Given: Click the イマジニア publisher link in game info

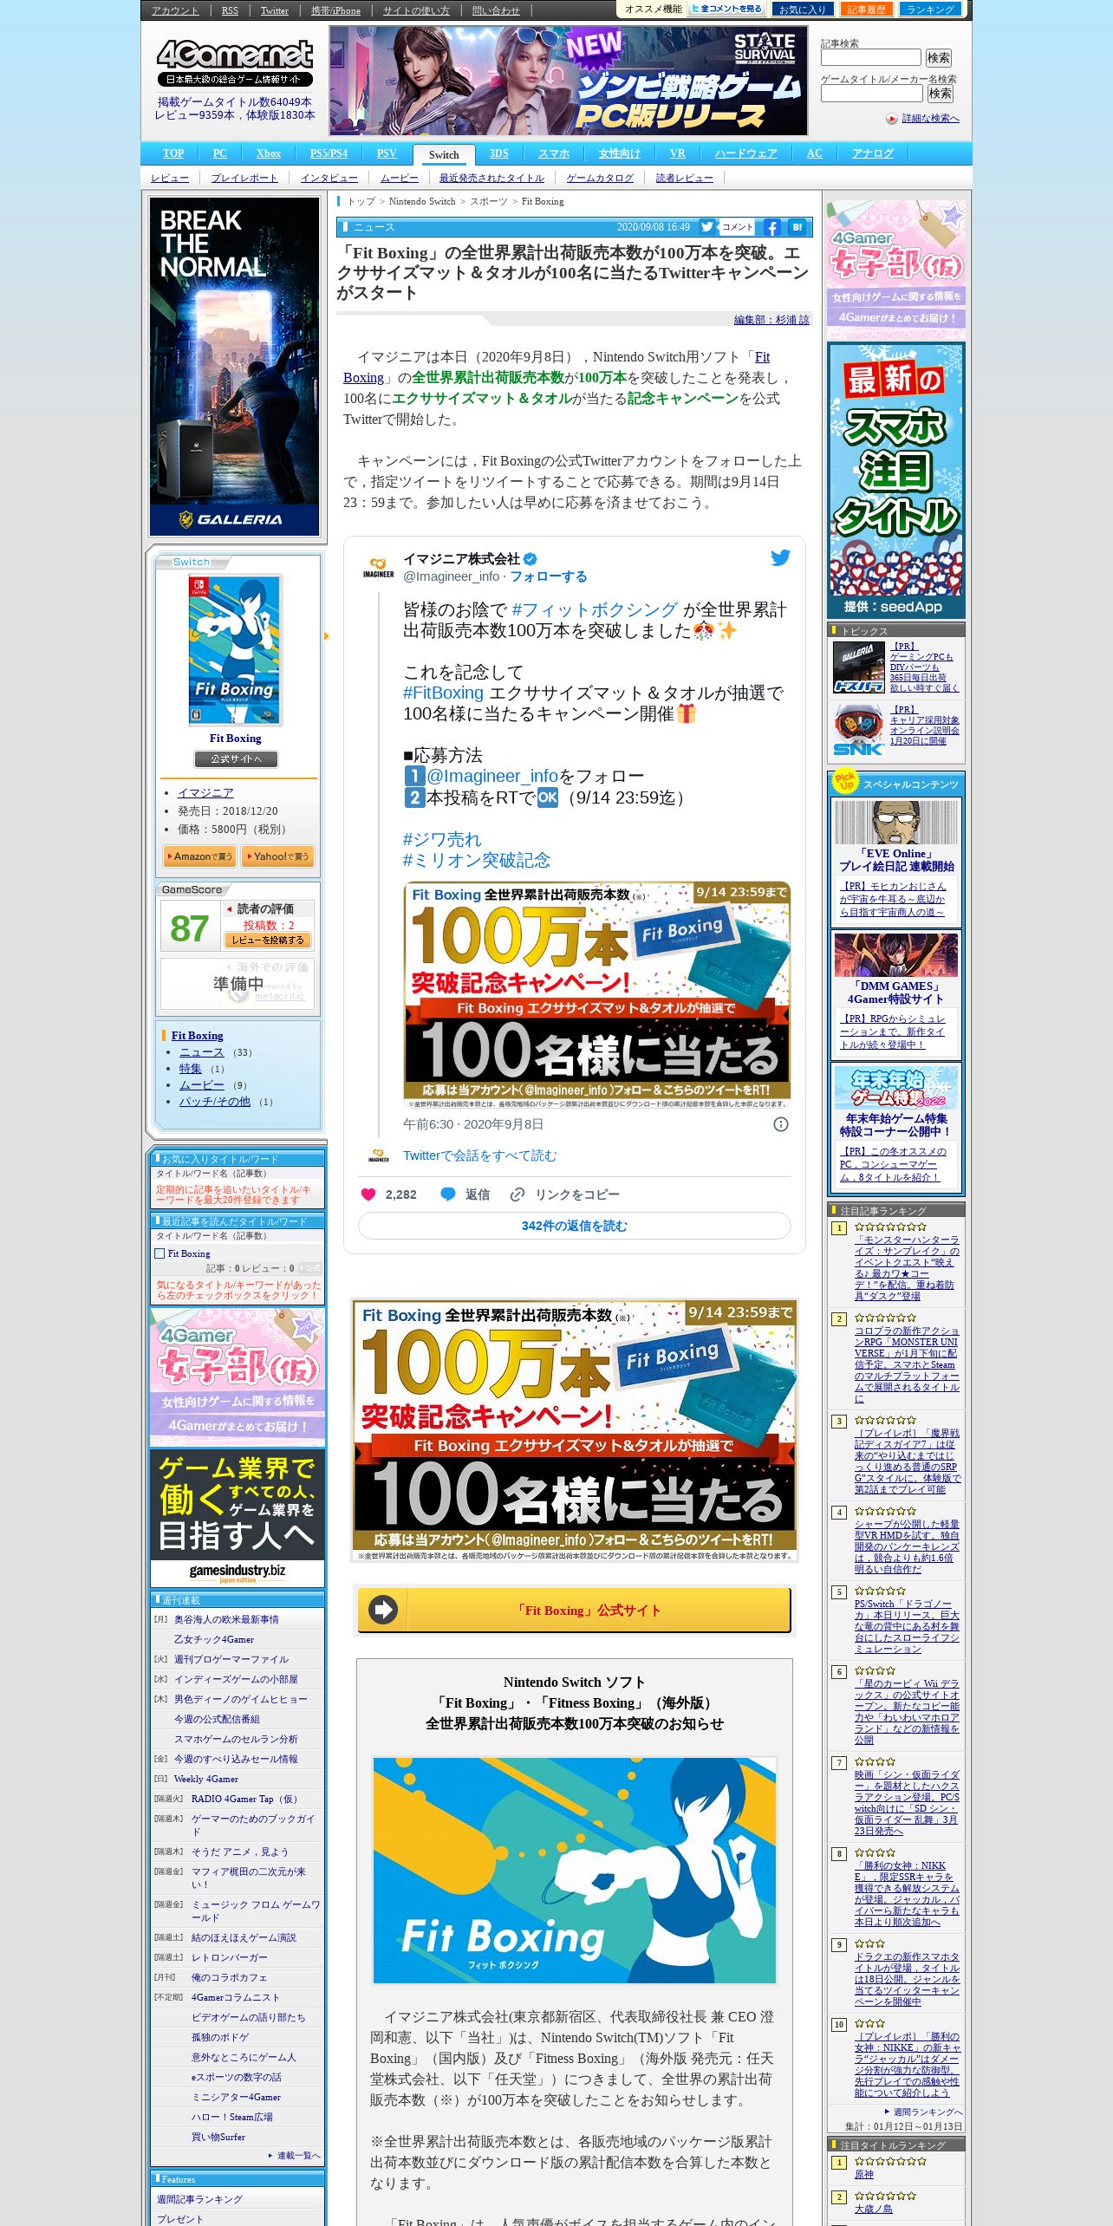Looking at the screenshot, I should (x=205, y=793).
